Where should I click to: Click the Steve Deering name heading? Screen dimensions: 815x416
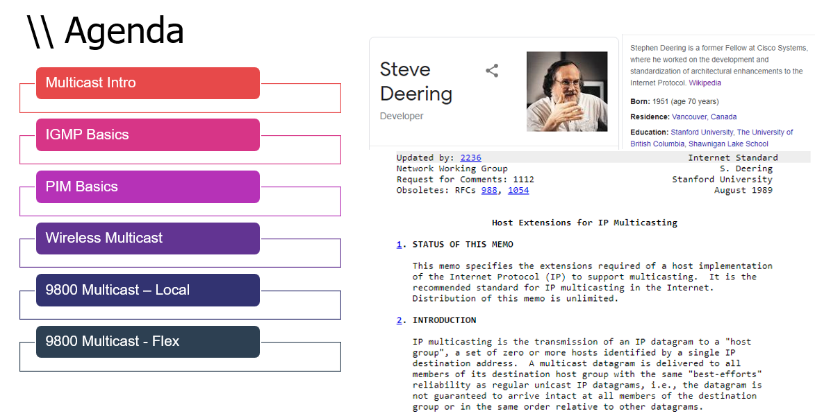tap(415, 81)
